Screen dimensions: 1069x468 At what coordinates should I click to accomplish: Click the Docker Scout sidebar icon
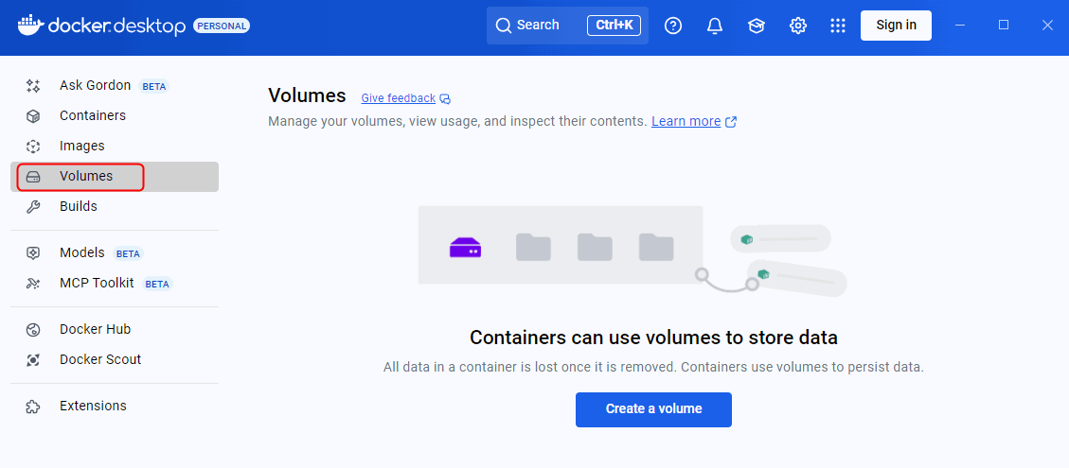point(33,360)
